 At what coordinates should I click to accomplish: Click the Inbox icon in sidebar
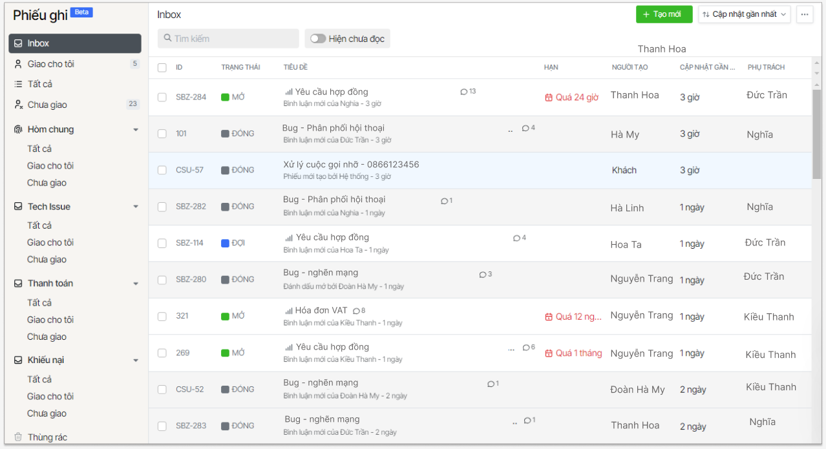tap(18, 43)
